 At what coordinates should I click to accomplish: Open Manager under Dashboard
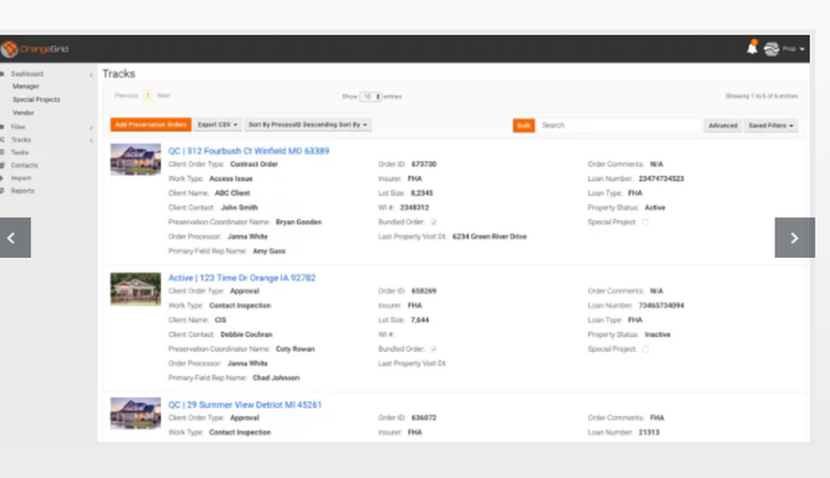26,86
